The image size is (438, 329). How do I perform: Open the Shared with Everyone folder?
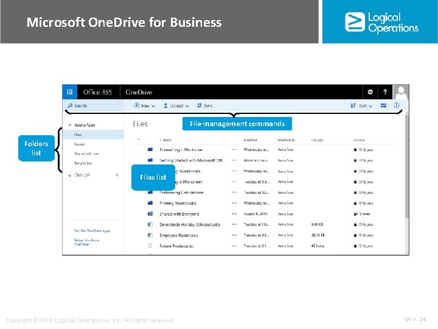179,214
